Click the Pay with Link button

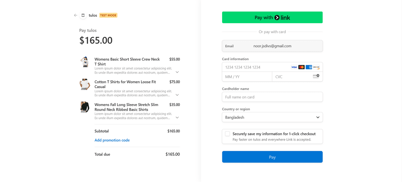pos(272,17)
